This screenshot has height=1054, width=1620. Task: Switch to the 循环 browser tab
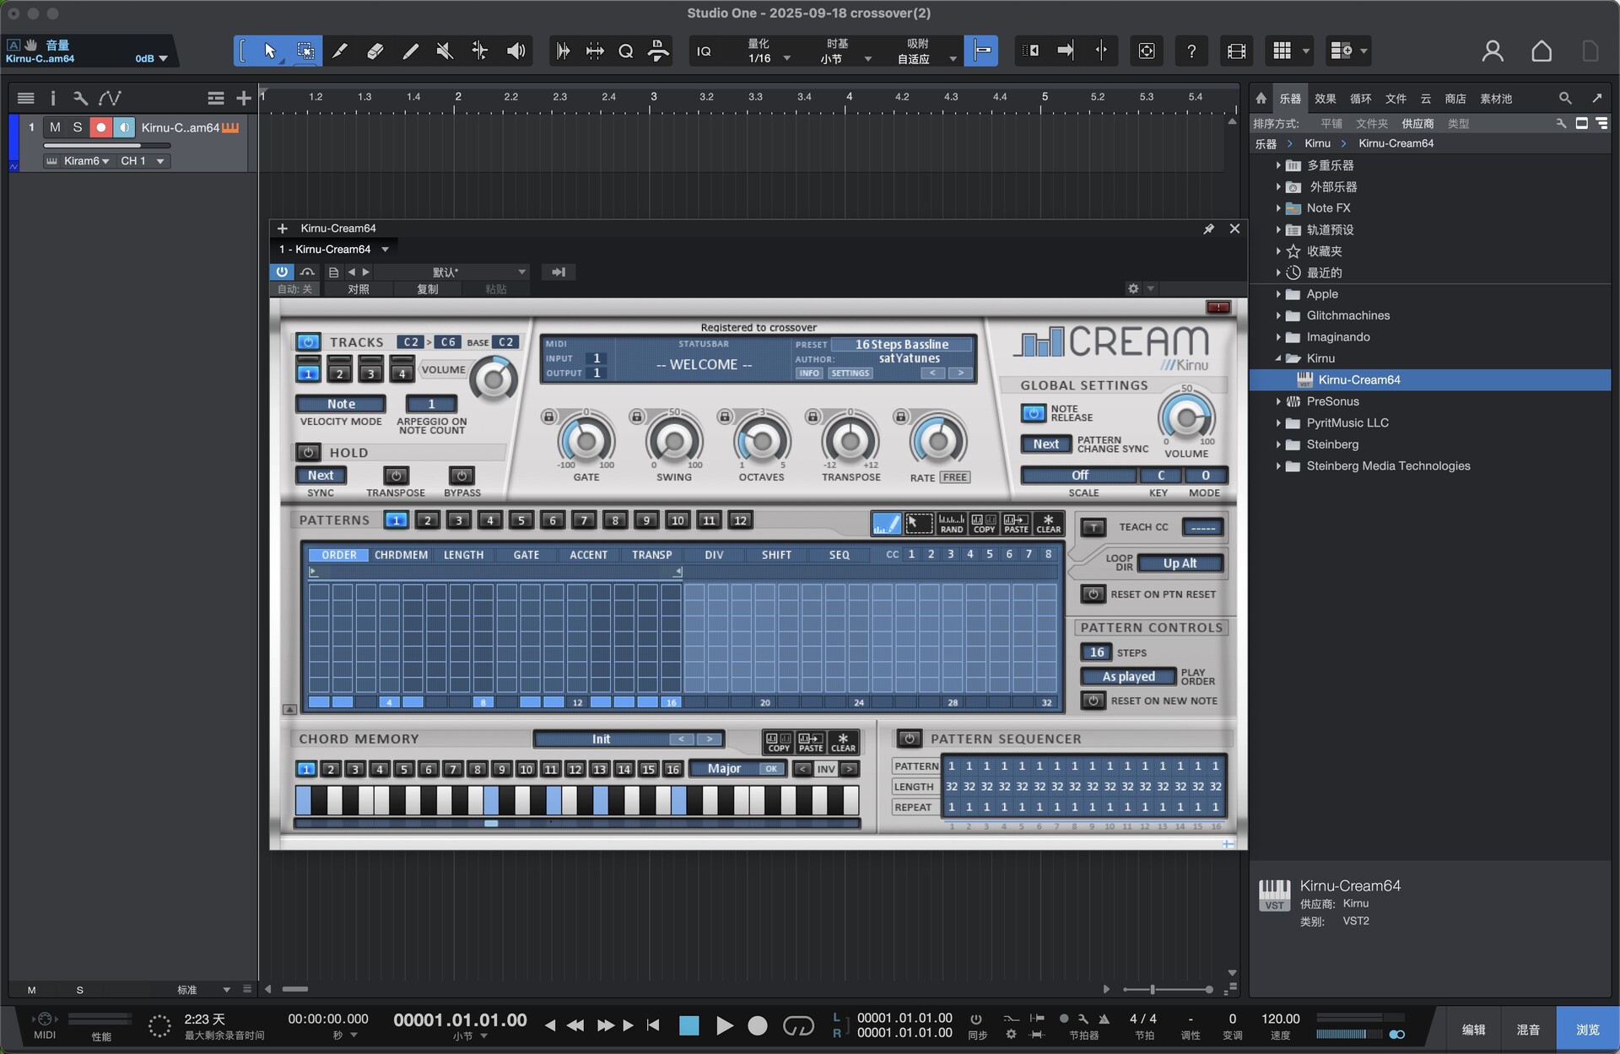click(1360, 99)
